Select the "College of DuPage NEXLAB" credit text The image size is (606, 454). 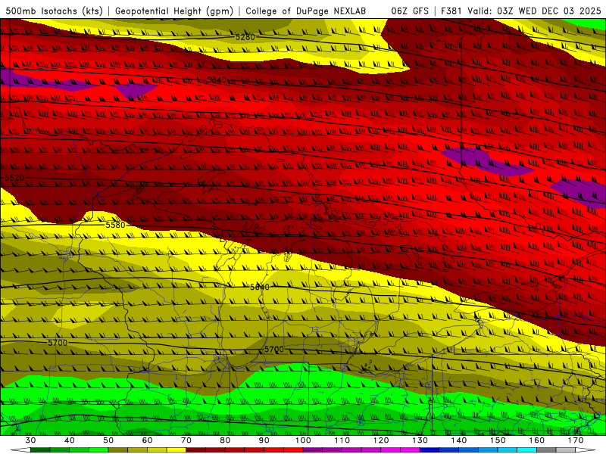click(306, 11)
